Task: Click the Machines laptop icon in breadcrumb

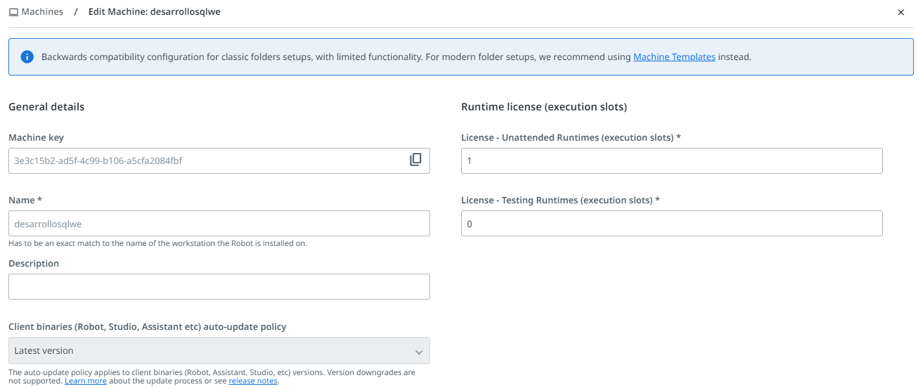Action: click(x=14, y=12)
